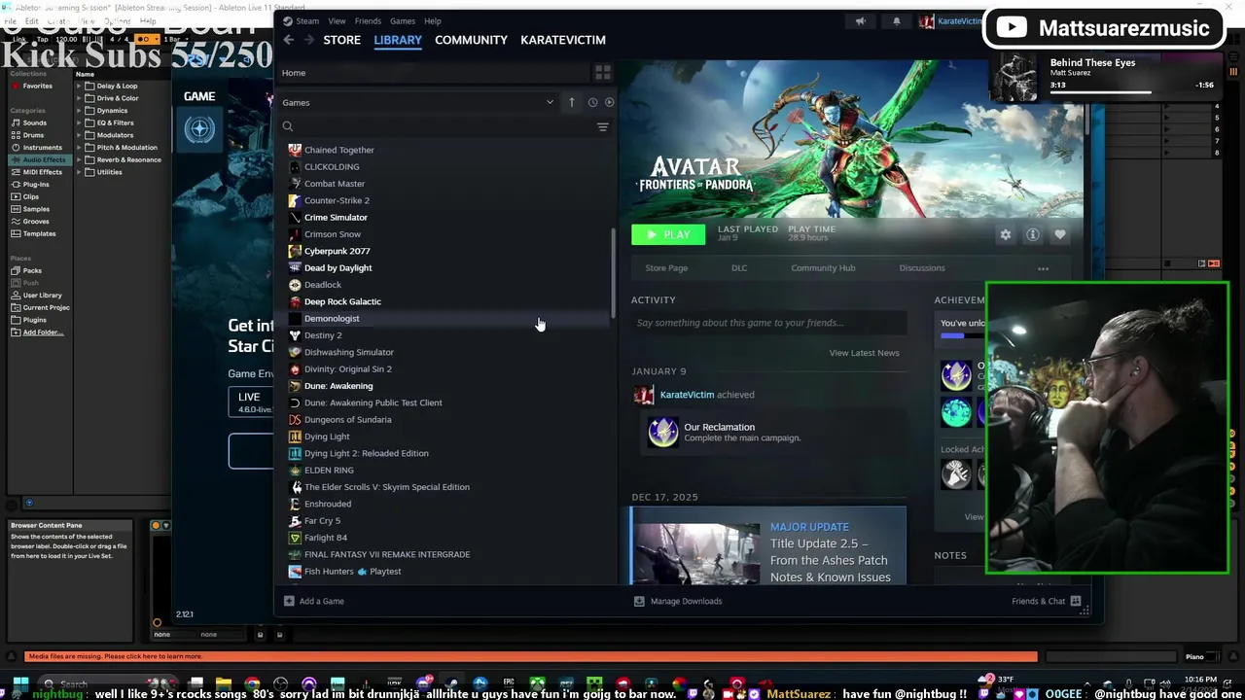Open Avatar game settings gear
The height and width of the screenshot is (700, 1245).
(x=1006, y=234)
